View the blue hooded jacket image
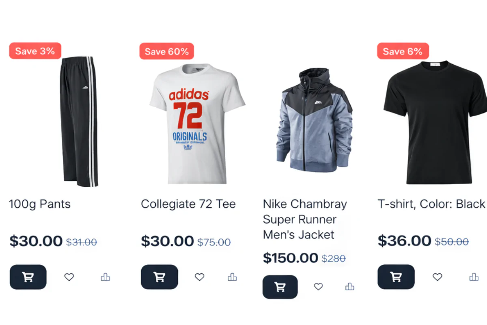The width and height of the screenshot is (487, 325). 315,120
